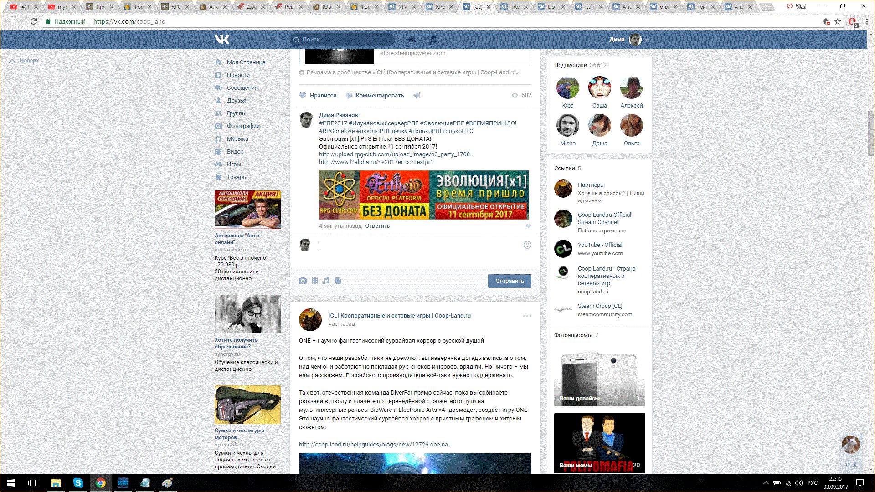Click the Chrome icon in the taskbar

point(100,483)
